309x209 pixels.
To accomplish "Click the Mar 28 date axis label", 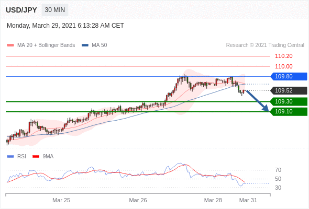I will (x=213, y=200).
